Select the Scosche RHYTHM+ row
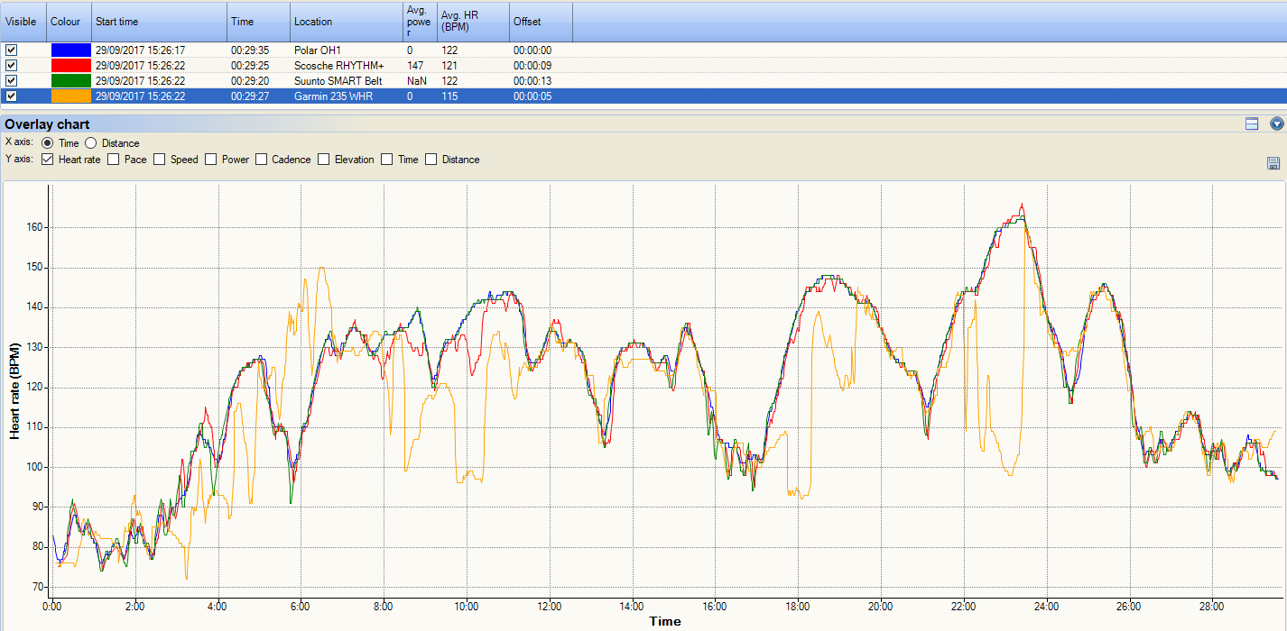Image resolution: width=1287 pixels, height=631 pixels. coord(343,65)
